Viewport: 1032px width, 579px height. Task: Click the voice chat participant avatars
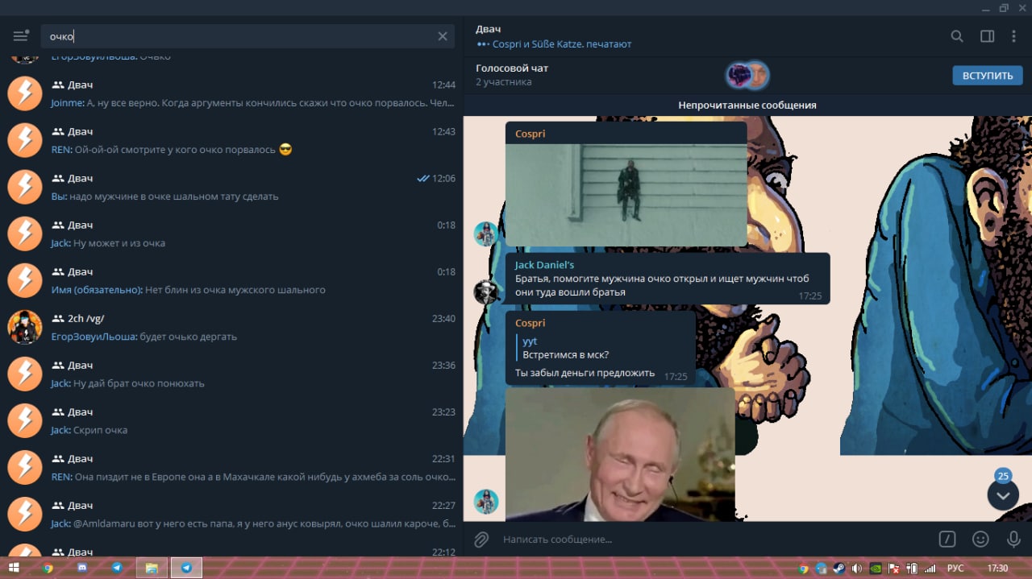pos(747,76)
